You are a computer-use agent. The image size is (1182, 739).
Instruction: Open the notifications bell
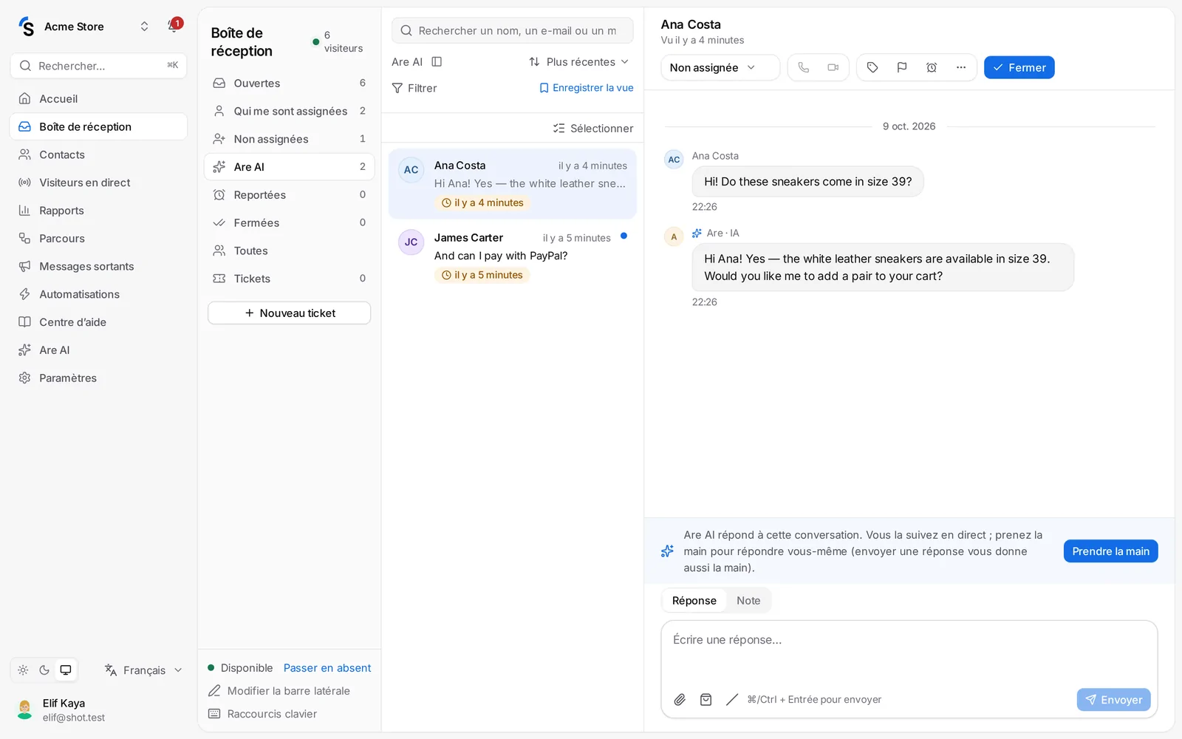[x=174, y=26]
